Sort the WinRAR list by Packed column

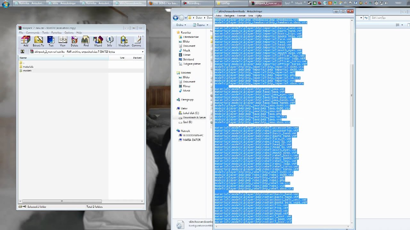(135, 58)
